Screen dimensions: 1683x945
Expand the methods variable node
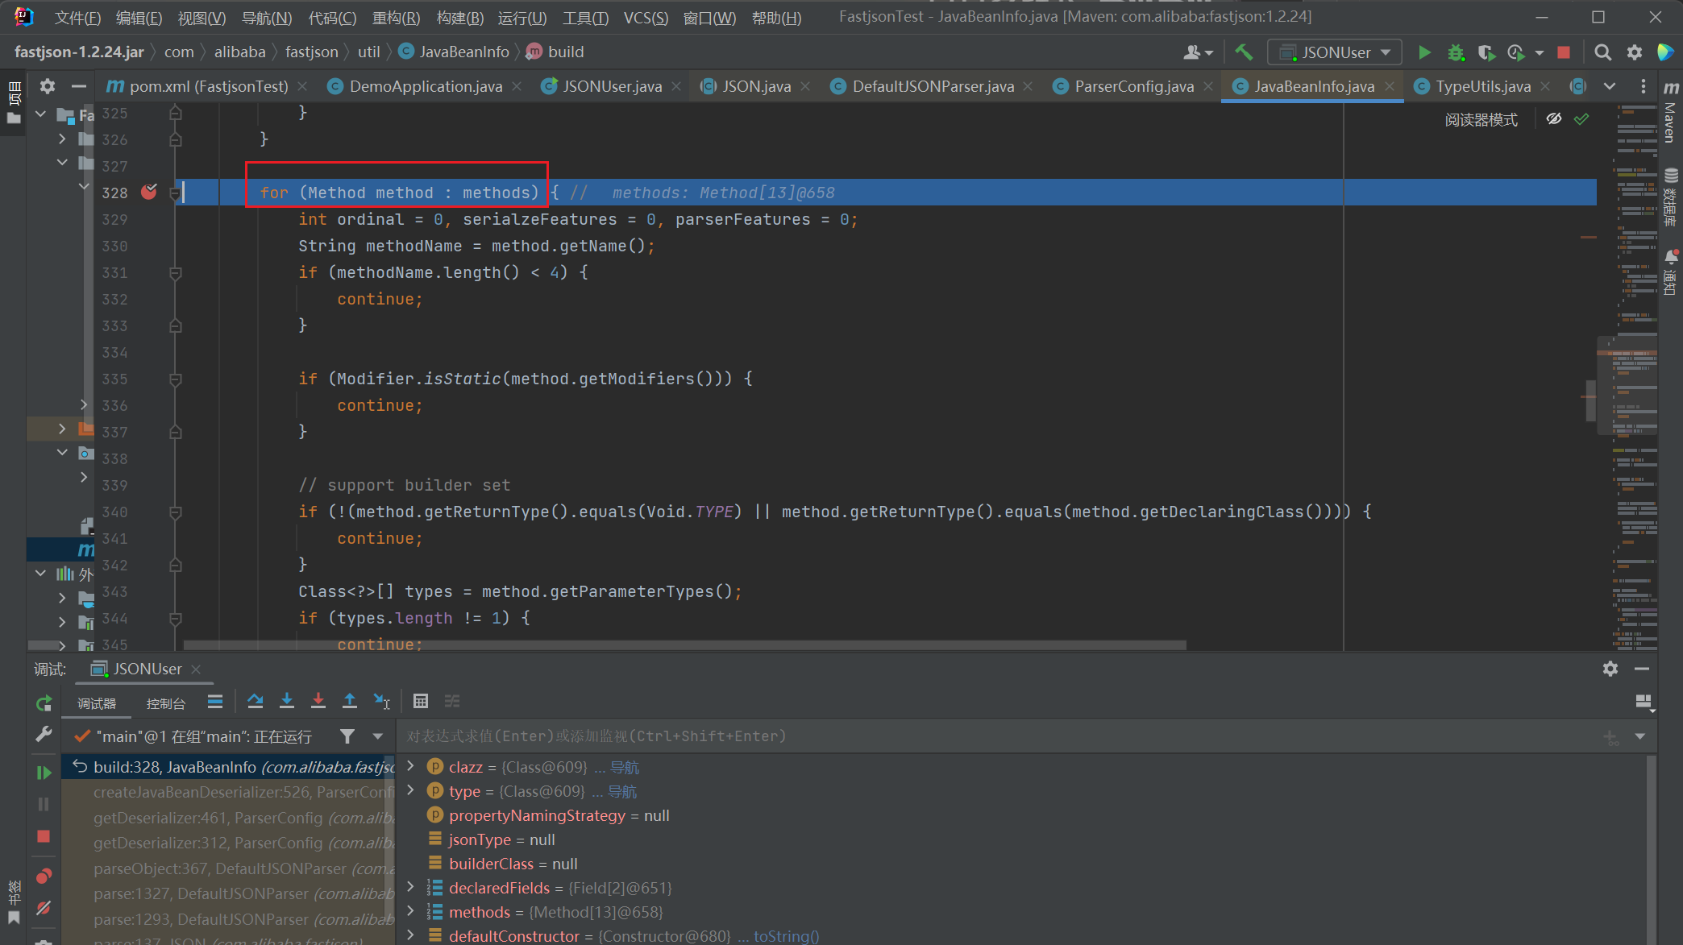411,911
